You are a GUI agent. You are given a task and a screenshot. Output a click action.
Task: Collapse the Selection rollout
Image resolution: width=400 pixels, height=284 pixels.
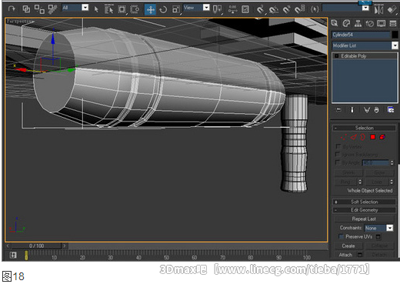[x=365, y=128]
